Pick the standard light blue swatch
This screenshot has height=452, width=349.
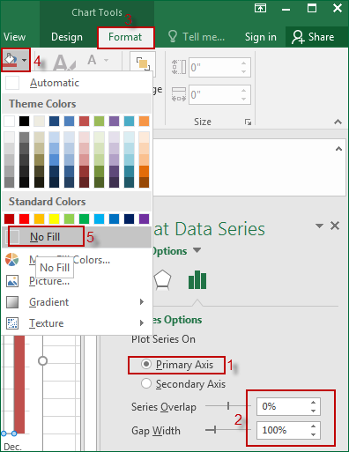tap(100, 219)
